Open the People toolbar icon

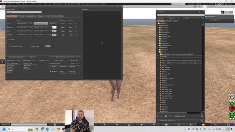[x=129, y=125]
